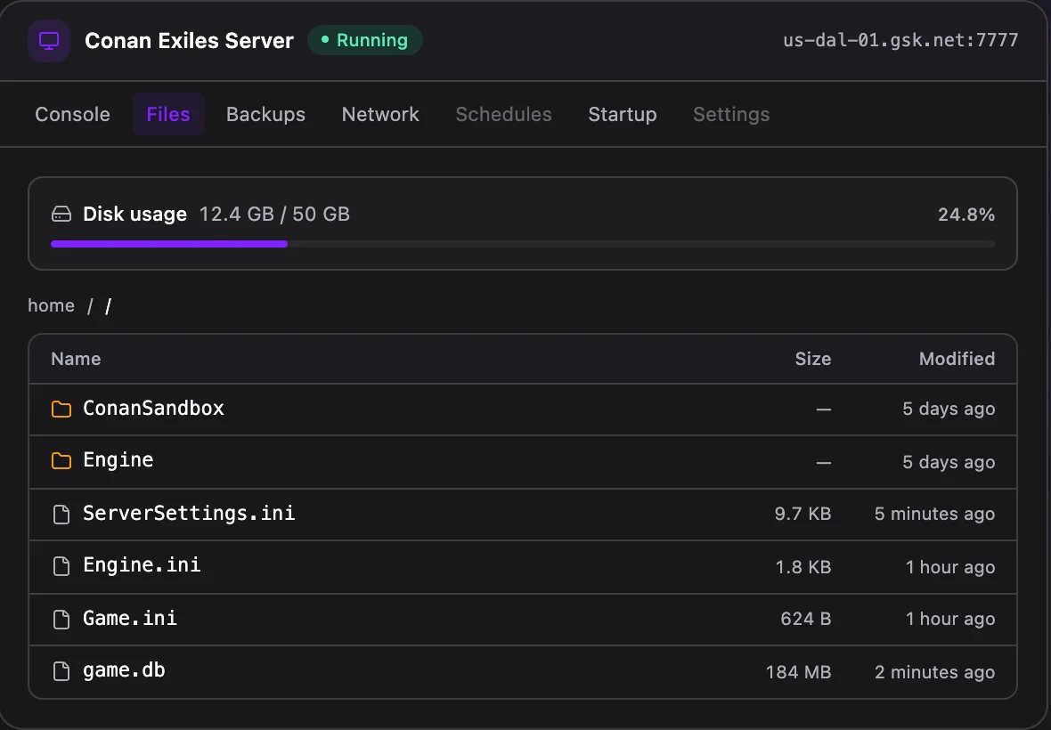
Task: Switch to the Backups tab
Action: pyautogui.click(x=265, y=115)
